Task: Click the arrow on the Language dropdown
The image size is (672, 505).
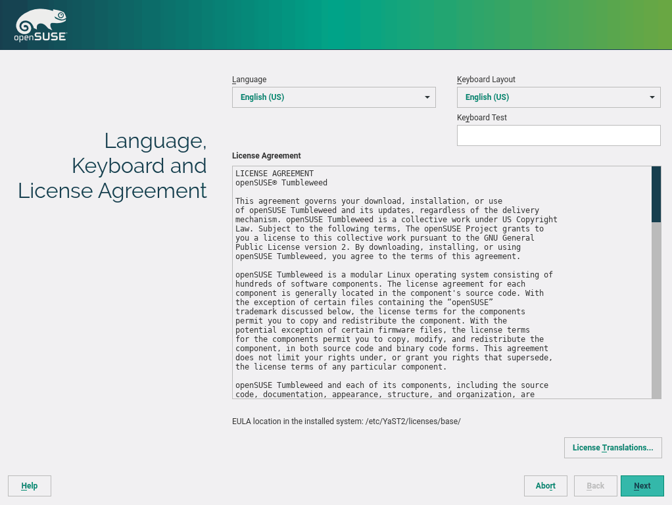Action: pos(427,97)
